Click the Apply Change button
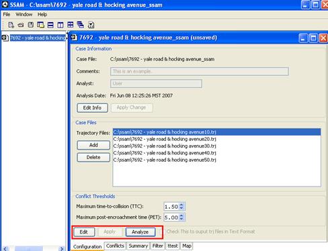The width and height of the screenshot is (328, 251). pos(132,107)
